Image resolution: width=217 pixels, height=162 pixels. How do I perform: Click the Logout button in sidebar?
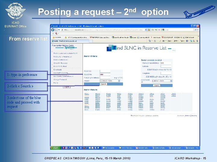67,87
